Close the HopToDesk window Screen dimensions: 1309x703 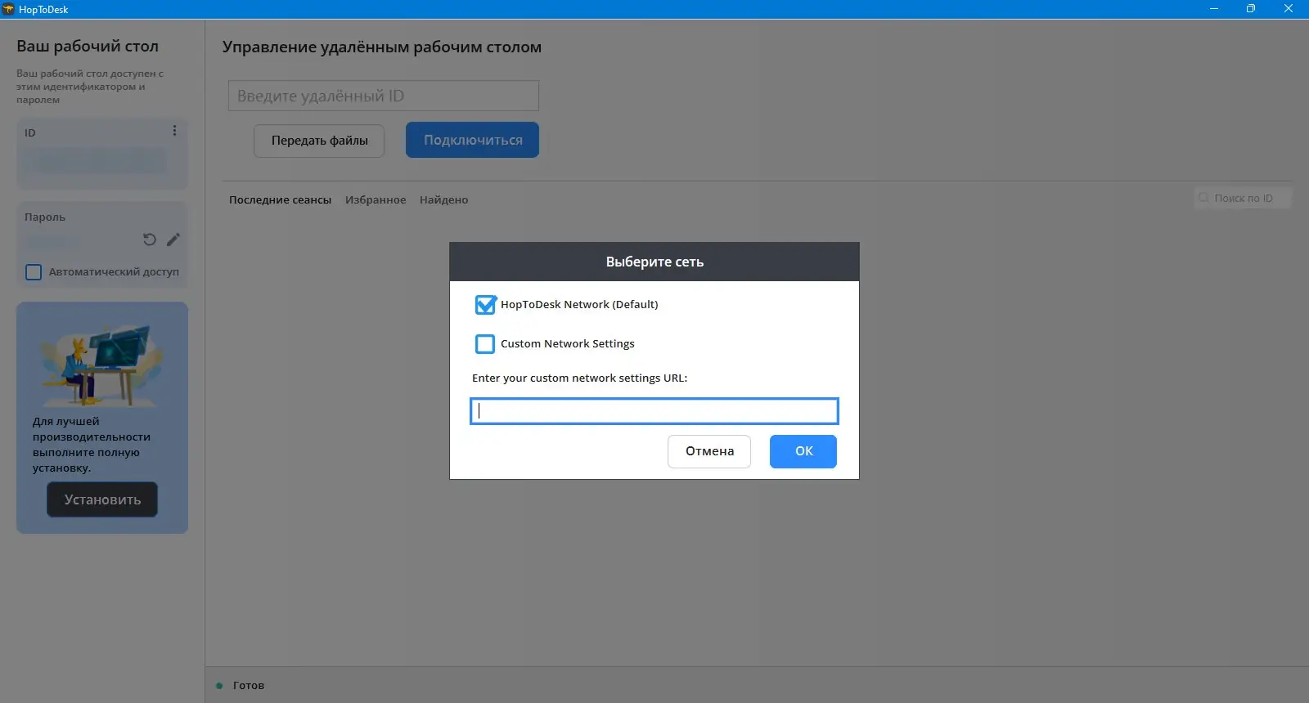pos(1289,9)
